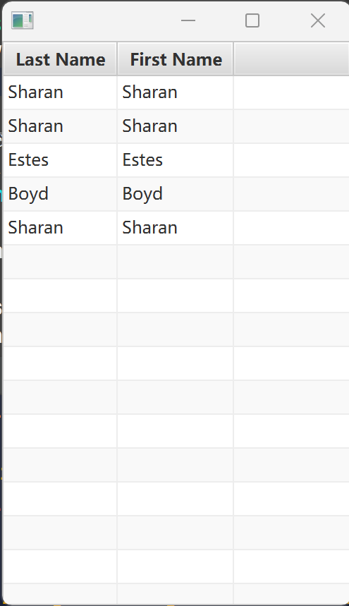This screenshot has height=606, width=349.
Task: Click the application icon in the title bar
Action: point(23,20)
